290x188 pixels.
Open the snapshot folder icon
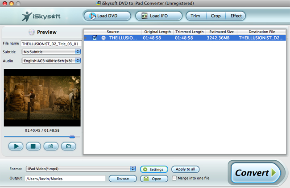[68, 146]
